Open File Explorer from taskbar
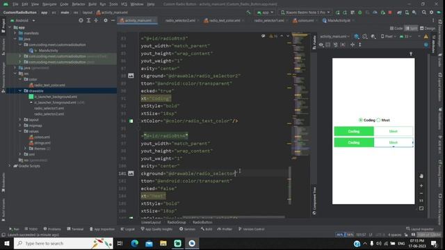 (163, 243)
